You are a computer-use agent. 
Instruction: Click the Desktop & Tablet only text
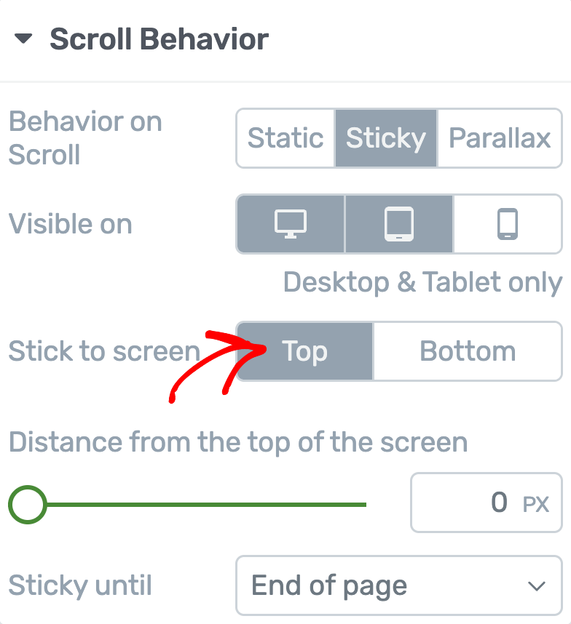[x=422, y=283]
